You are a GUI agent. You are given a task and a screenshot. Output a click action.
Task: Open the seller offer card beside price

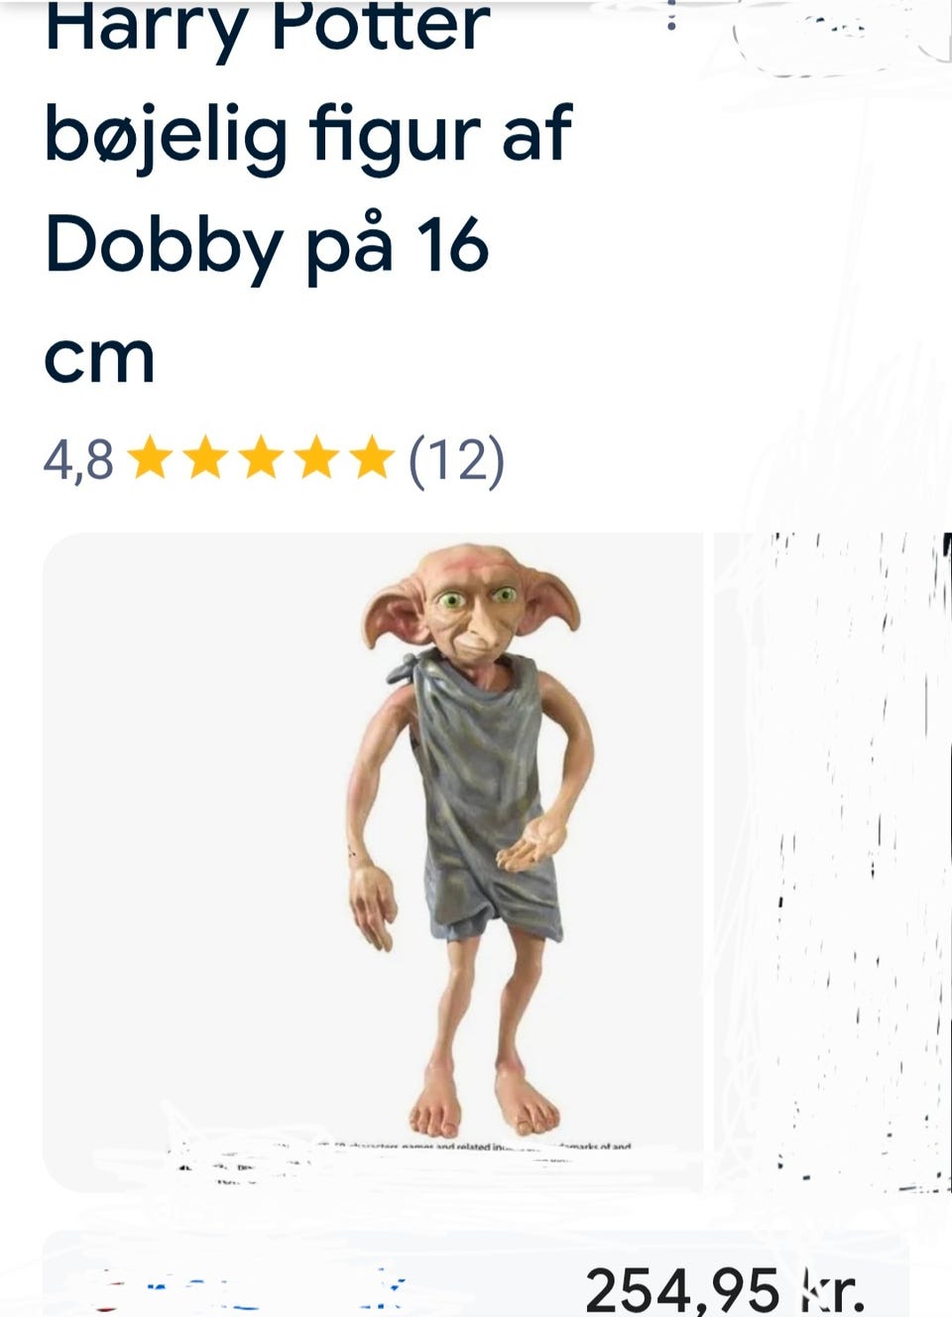[x=475, y=1274]
